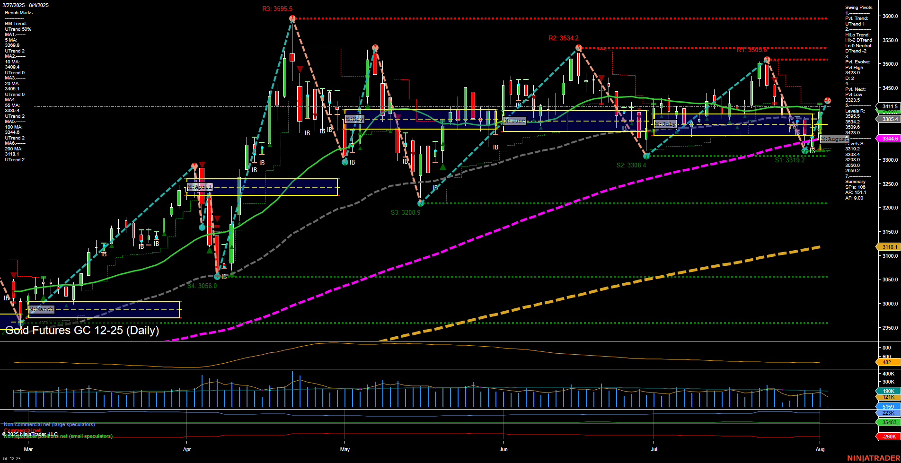The height and width of the screenshot is (463, 901).
Task: Click the swing high pivot circle at 3534.2
Action: (579, 48)
